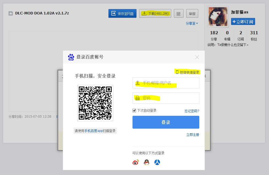Screen dimensions: 269x175
Task: Click the Baidu paw logo
Action: pyautogui.click(x=71, y=57)
